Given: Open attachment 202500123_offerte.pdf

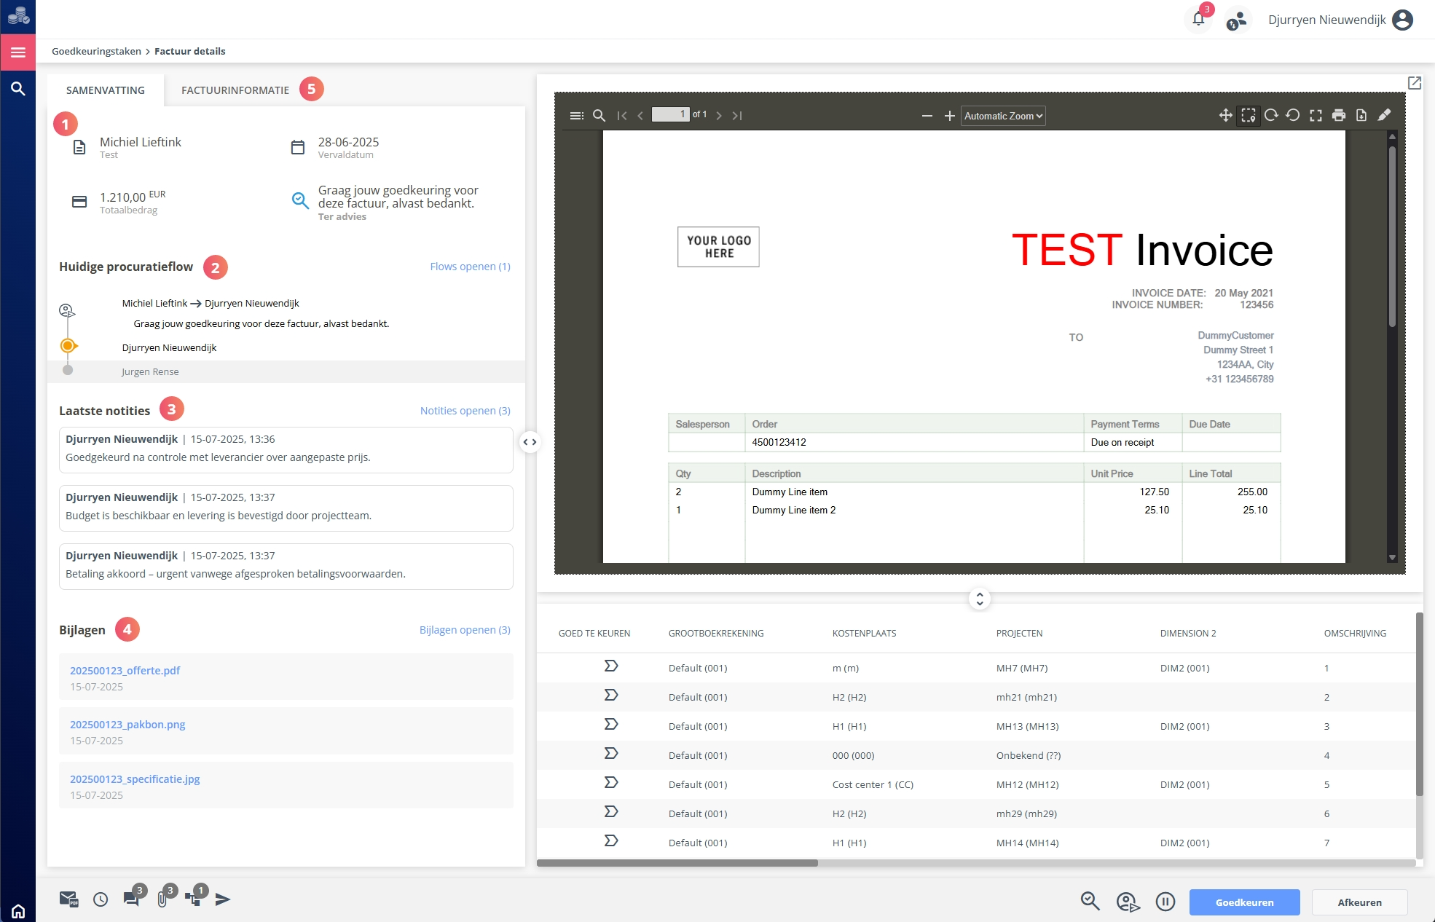Looking at the screenshot, I should point(125,671).
